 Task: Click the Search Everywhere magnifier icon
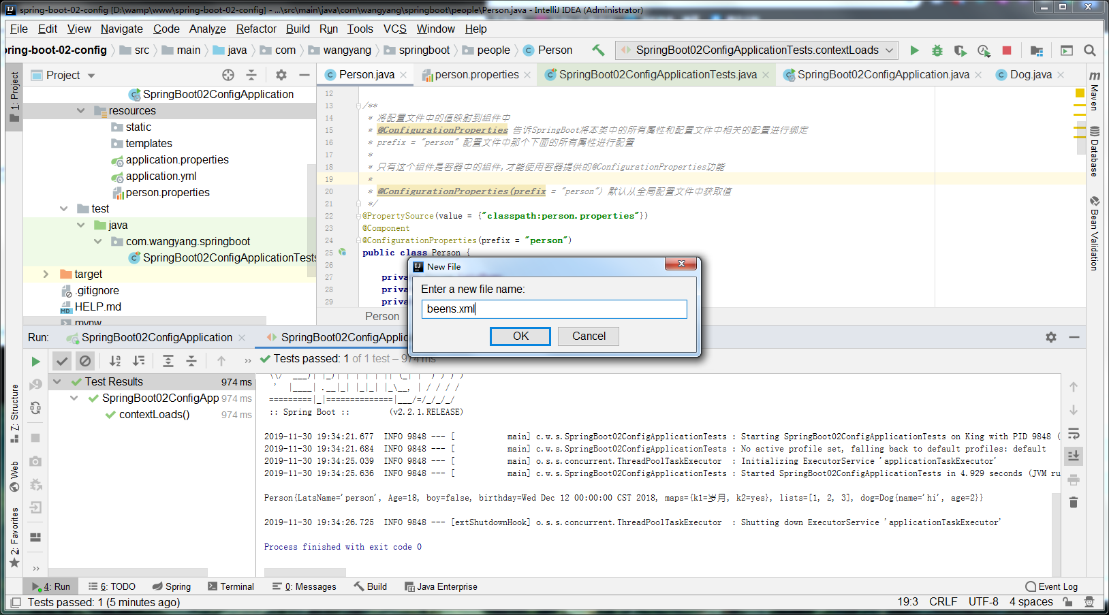1090,50
